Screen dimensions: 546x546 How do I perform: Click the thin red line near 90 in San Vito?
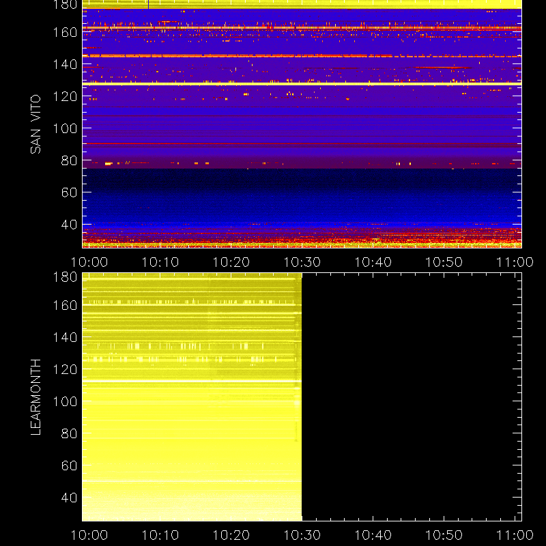point(302,143)
